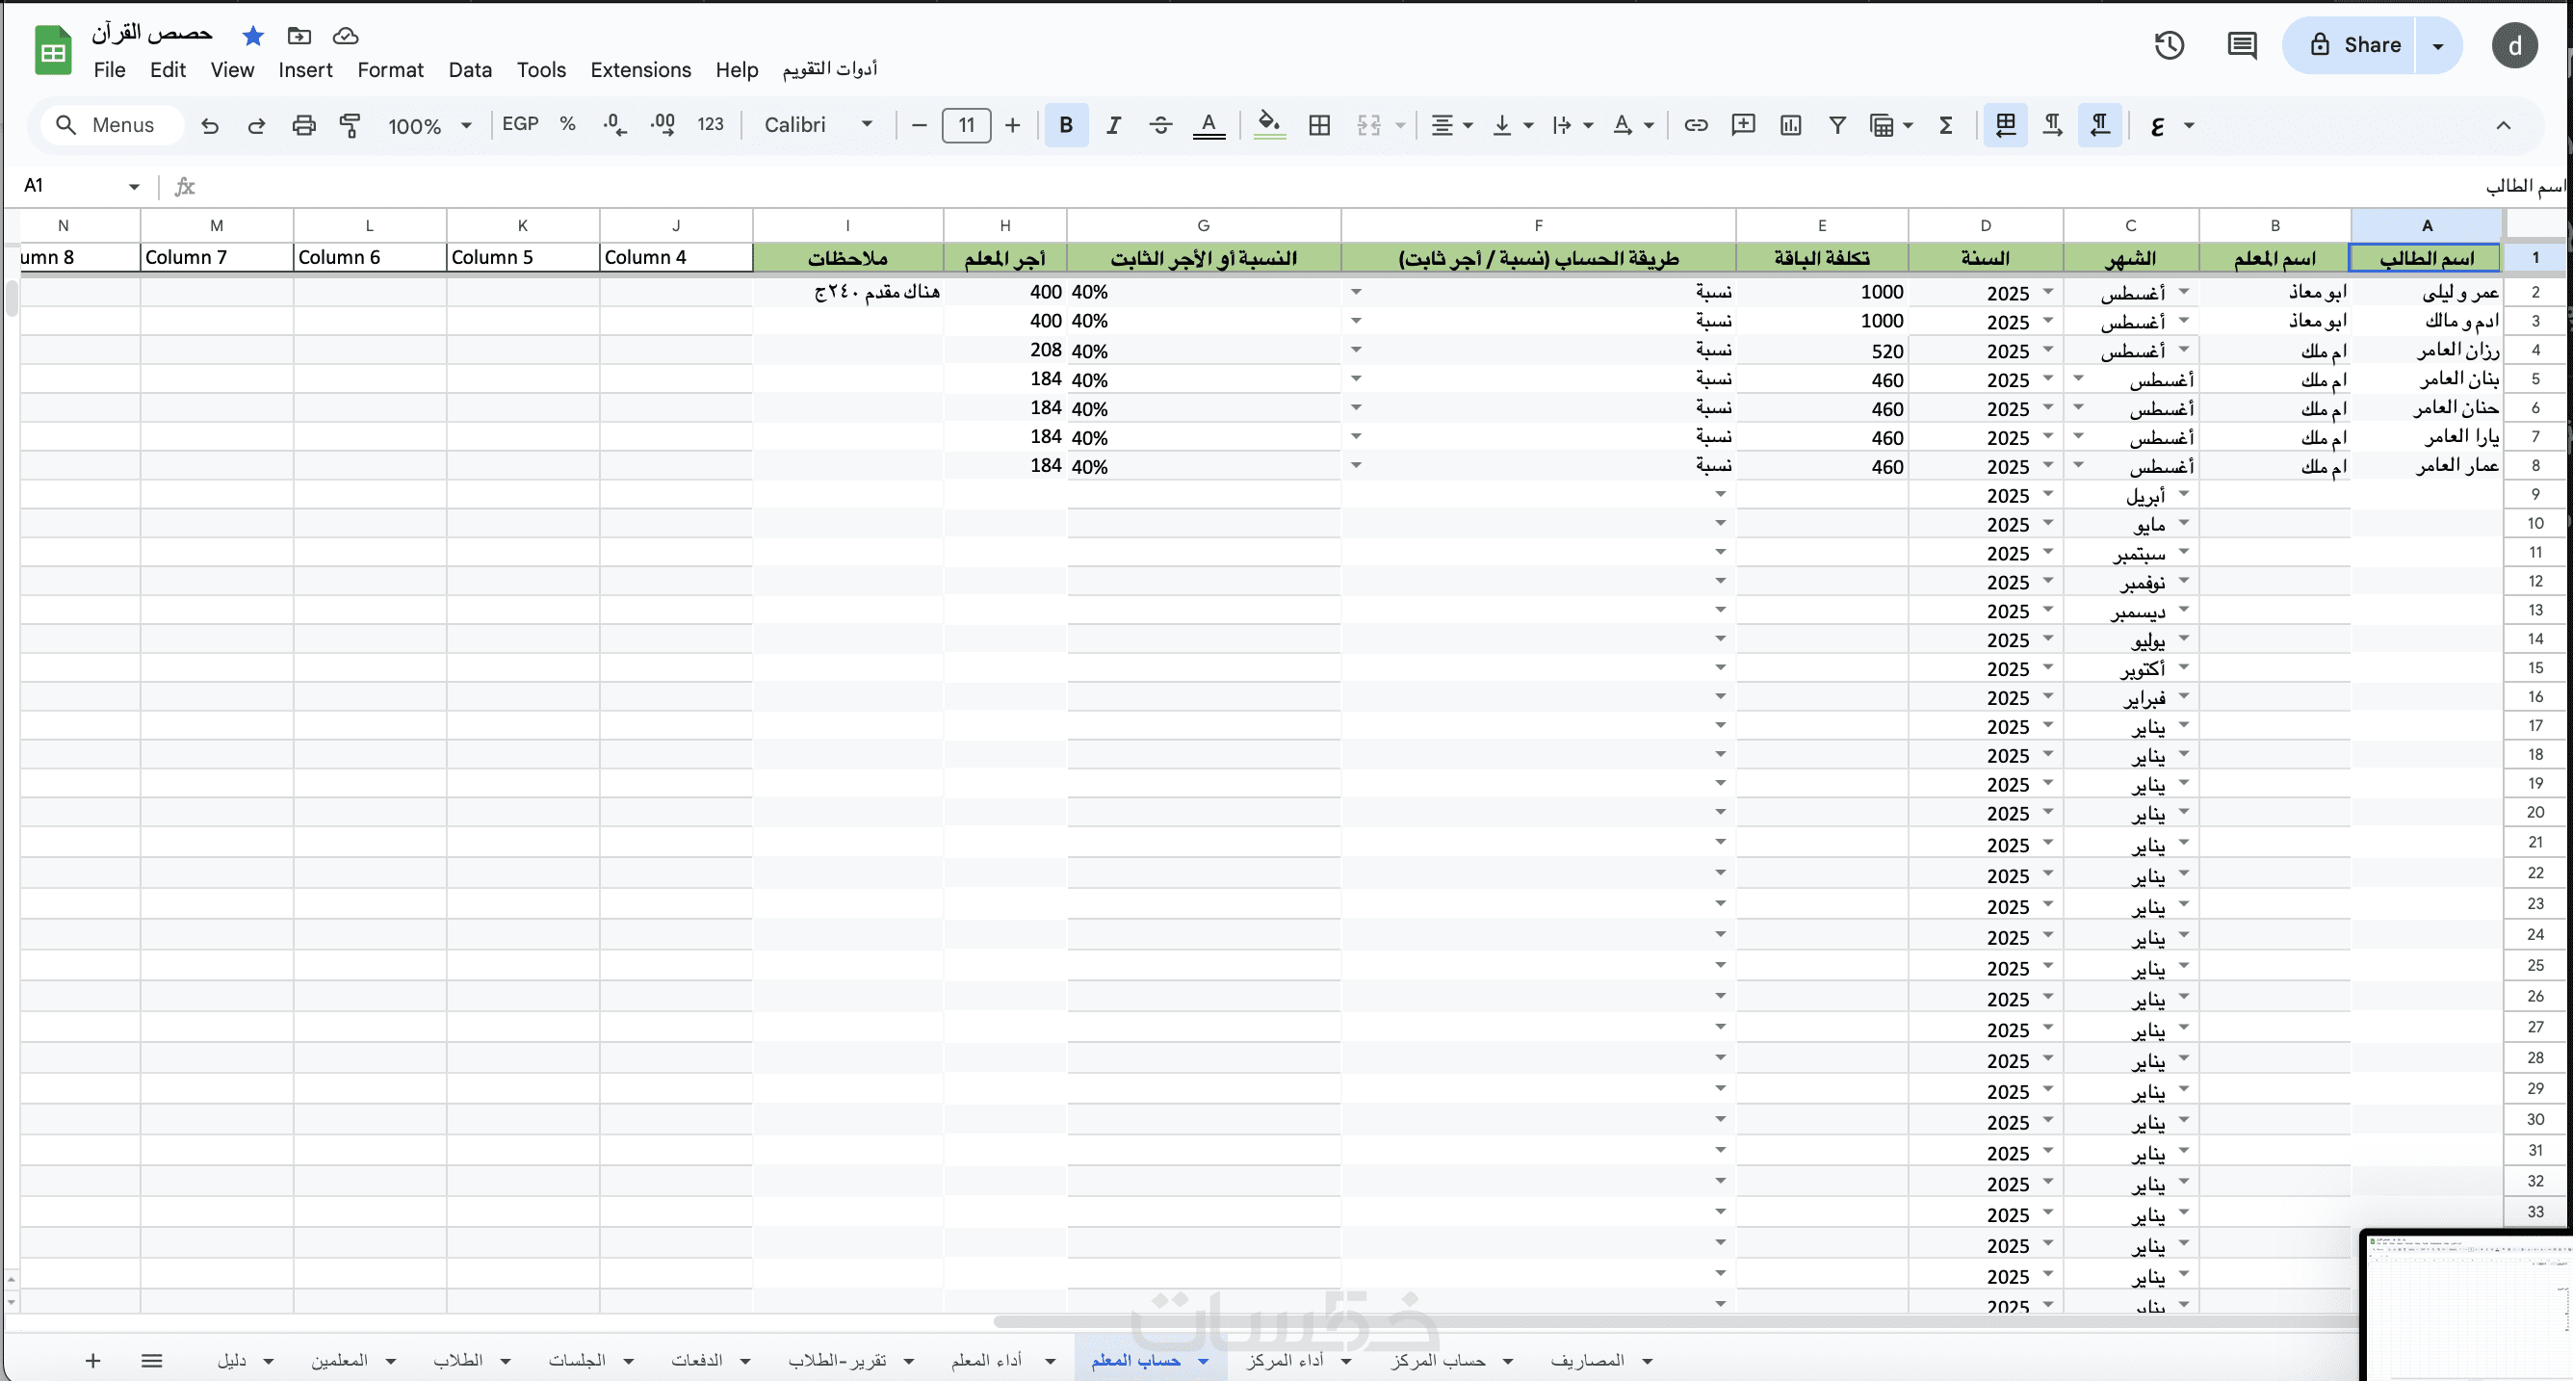Open the Extensions menu
Screen dimensions: 2573x1381
coord(640,70)
